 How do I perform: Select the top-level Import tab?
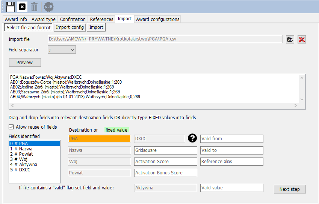[x=124, y=19]
